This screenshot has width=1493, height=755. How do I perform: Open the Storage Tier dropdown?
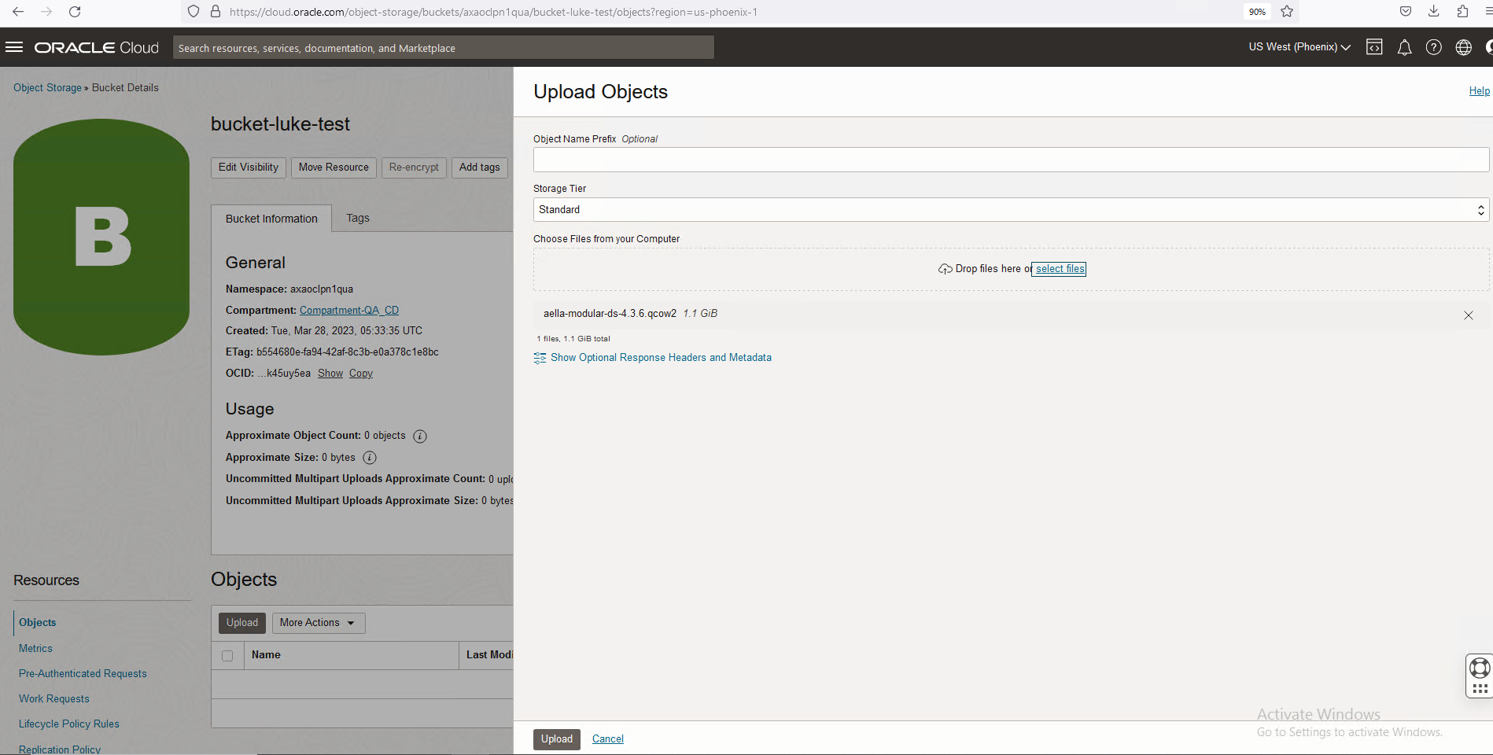coord(1011,210)
